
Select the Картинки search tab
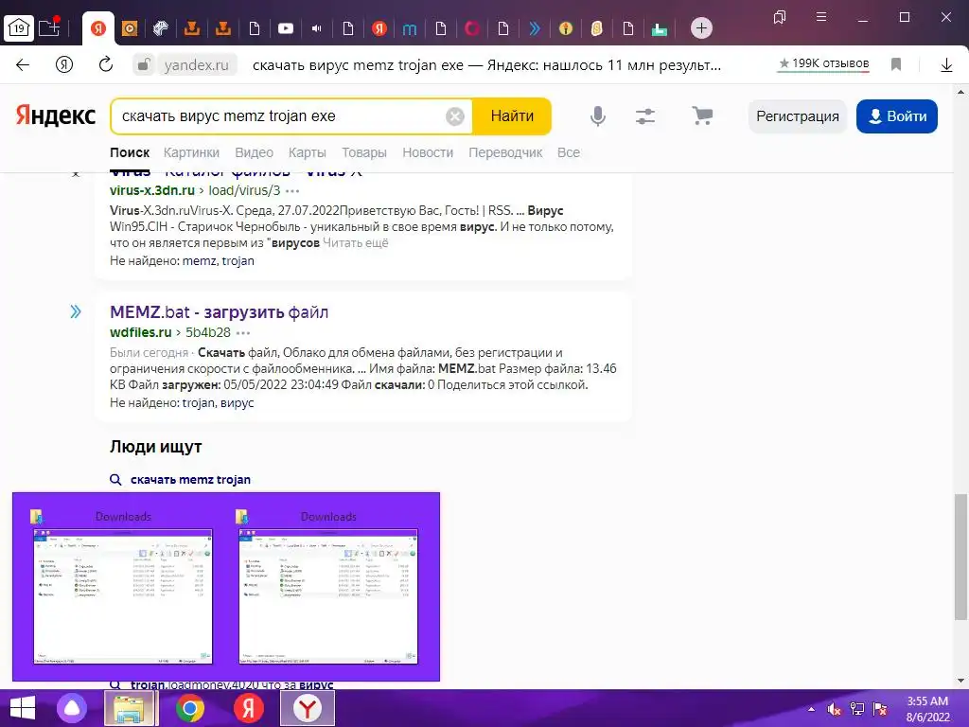coord(191,152)
